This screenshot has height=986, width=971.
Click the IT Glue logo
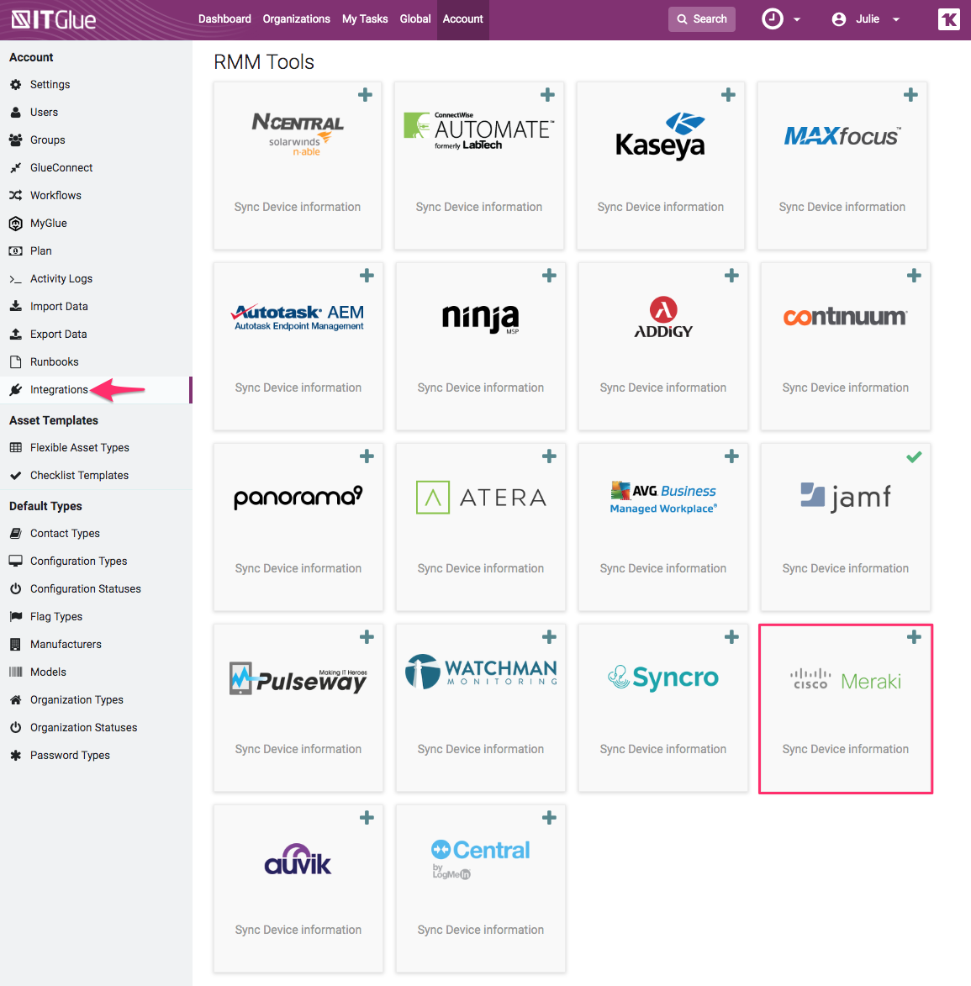[x=54, y=19]
